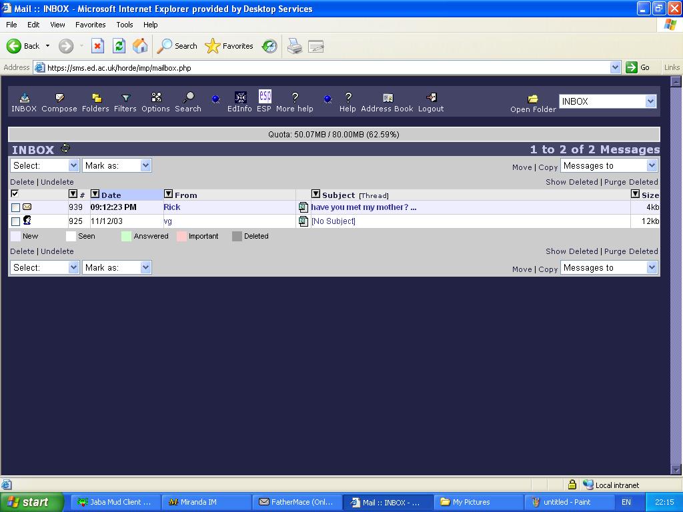Open the bottom Messages to dropdown
This screenshot has width=683, height=512.
coord(608,267)
